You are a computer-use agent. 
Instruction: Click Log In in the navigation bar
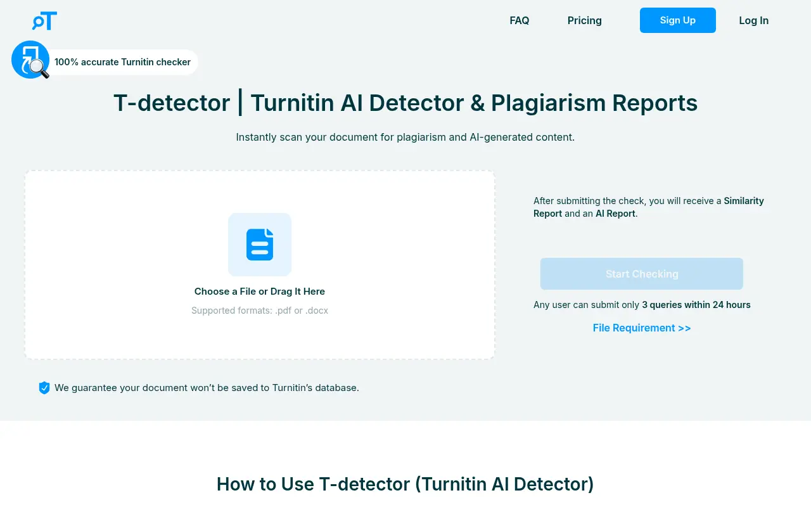click(x=753, y=20)
